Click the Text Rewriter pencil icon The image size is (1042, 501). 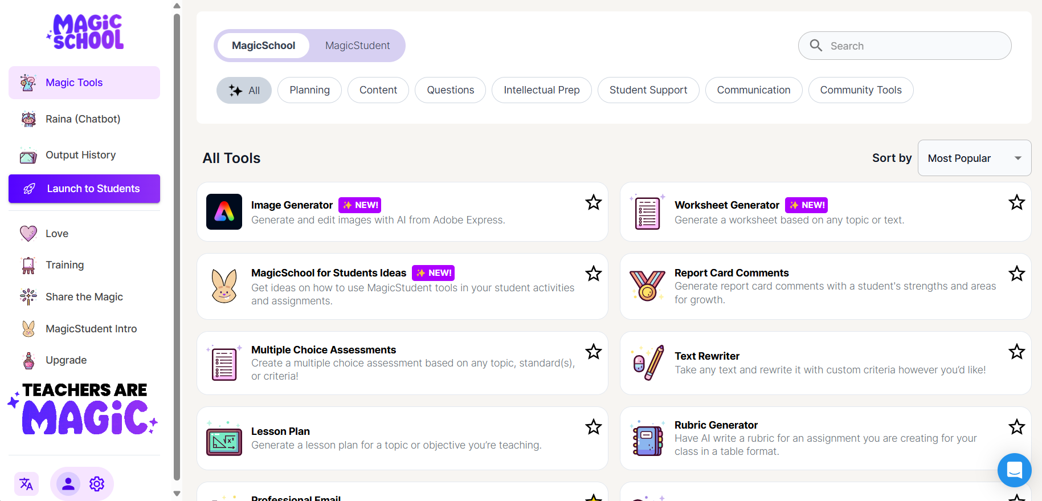(x=648, y=362)
